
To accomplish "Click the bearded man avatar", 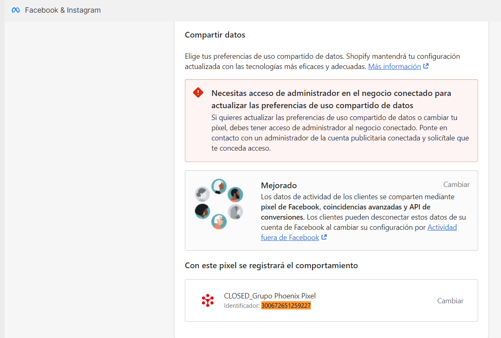I will (x=235, y=194).
